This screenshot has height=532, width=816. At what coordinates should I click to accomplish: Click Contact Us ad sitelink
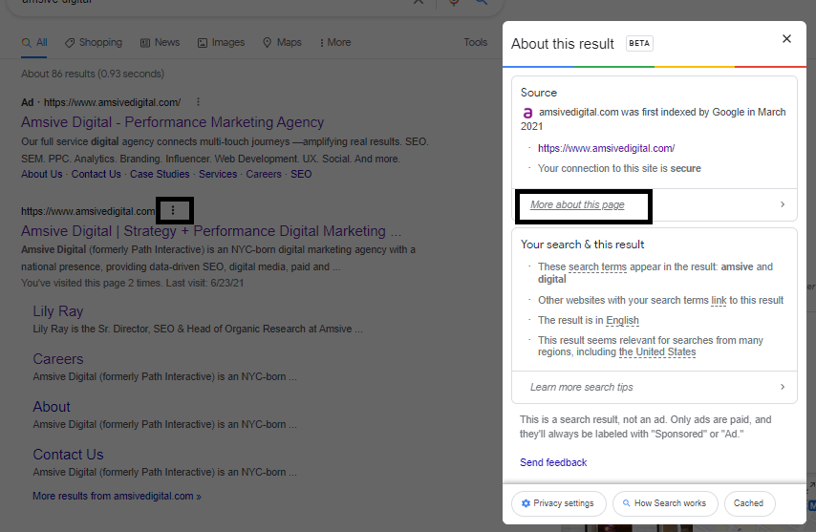96,174
